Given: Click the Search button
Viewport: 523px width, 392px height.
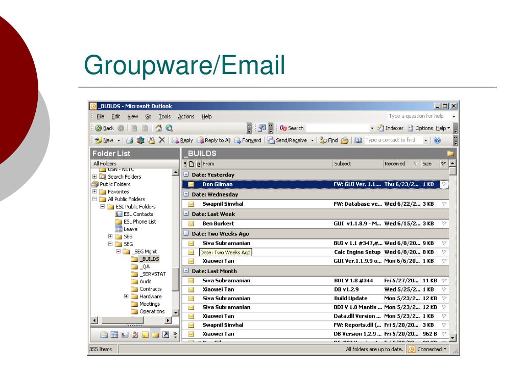Looking at the screenshot, I should (292, 128).
